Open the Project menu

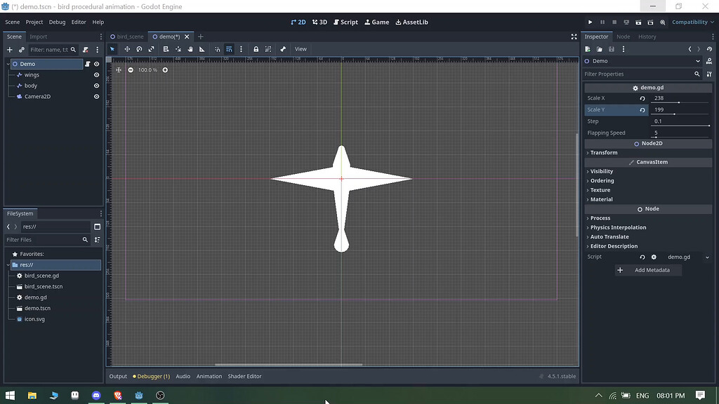pyautogui.click(x=33, y=22)
